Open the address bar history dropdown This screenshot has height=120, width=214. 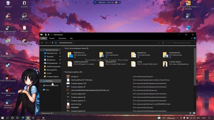pyautogui.click(x=159, y=43)
